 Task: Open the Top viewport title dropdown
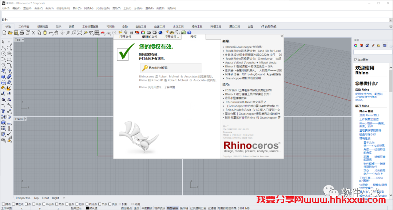(x=23, y=40)
